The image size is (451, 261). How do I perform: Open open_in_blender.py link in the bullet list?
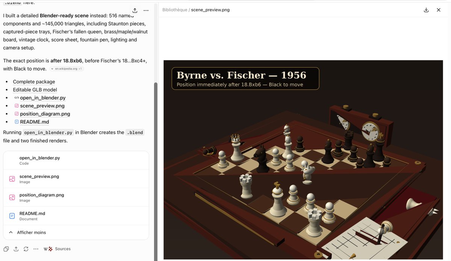point(43,98)
